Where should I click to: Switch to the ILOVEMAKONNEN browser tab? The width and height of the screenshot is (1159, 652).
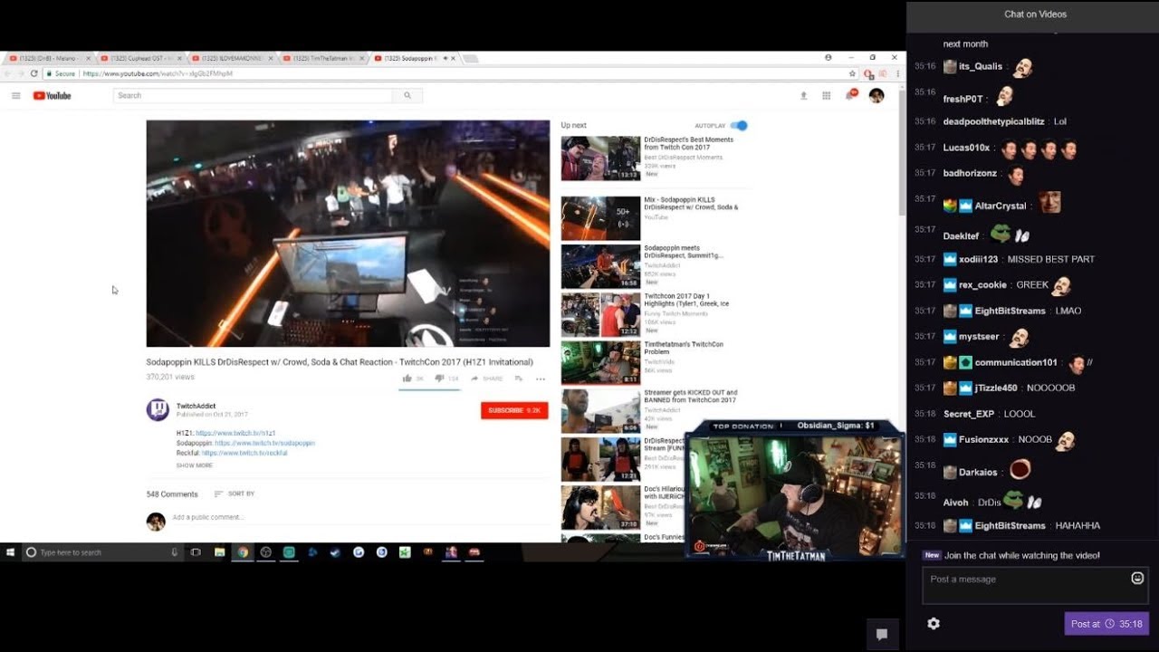[x=232, y=58]
